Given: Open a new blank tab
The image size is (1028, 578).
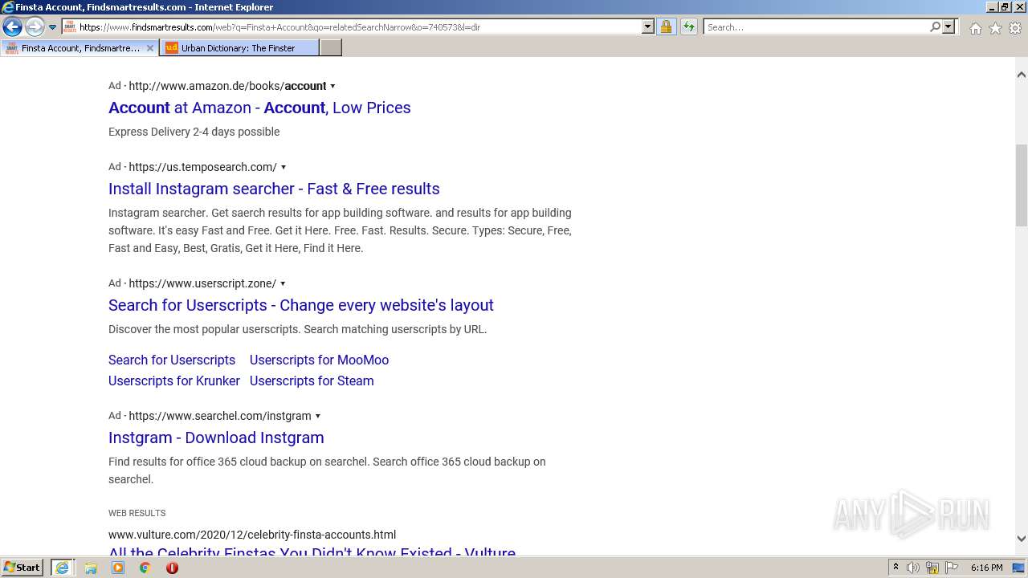Looking at the screenshot, I should point(331,48).
